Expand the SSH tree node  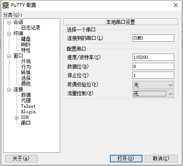16,118
